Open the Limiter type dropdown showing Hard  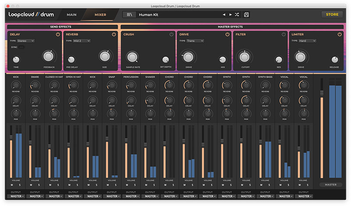308,41
